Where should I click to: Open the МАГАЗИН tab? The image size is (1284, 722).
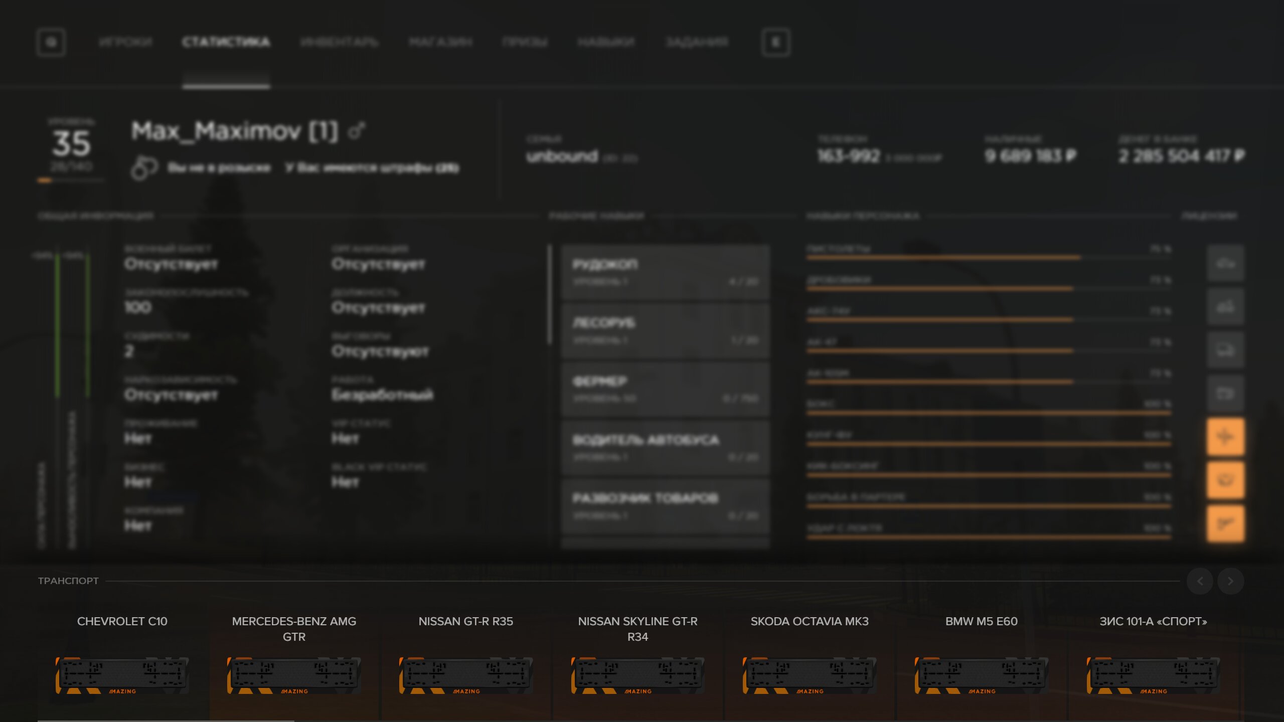coord(440,42)
